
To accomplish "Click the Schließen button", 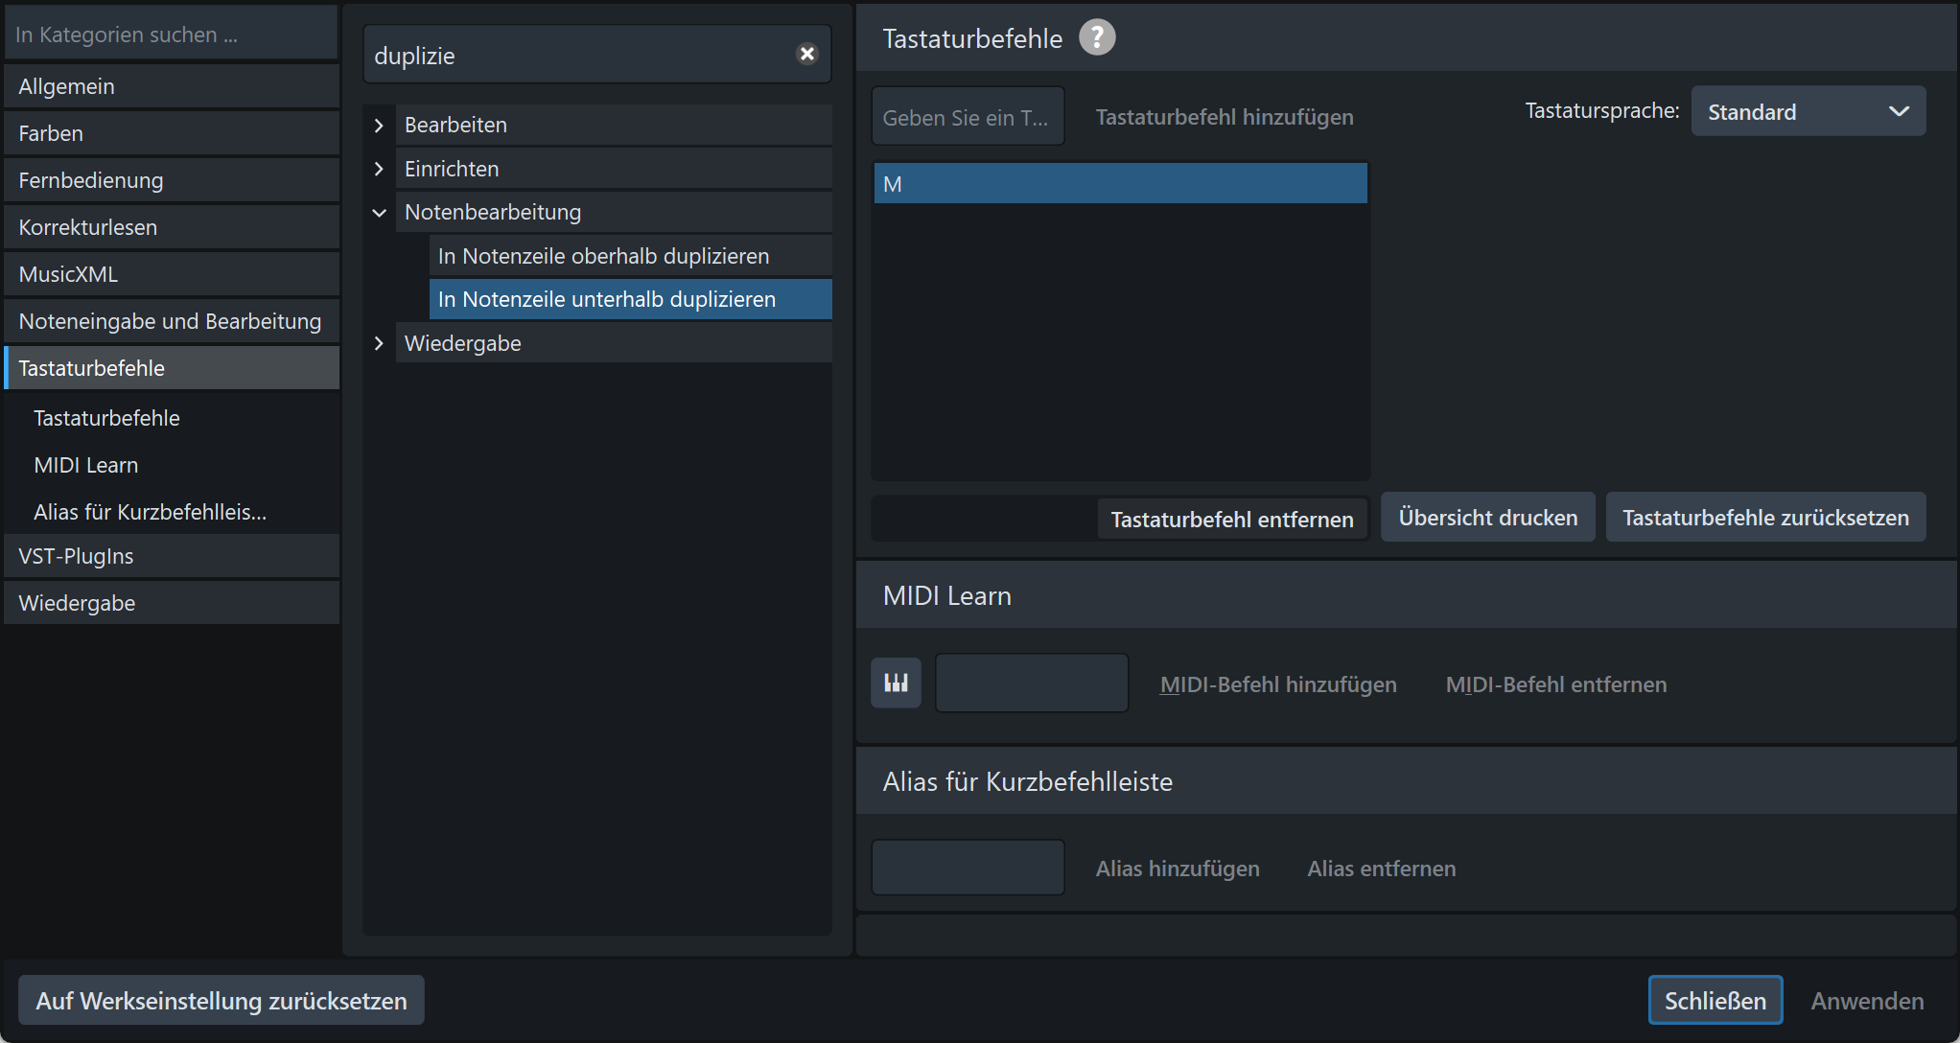I will pyautogui.click(x=1715, y=1001).
